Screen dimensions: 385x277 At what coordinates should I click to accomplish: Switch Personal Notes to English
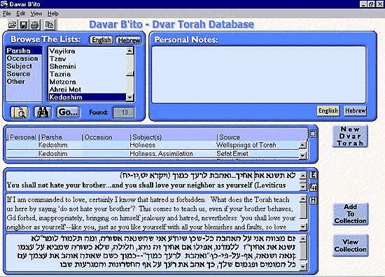tap(328, 111)
